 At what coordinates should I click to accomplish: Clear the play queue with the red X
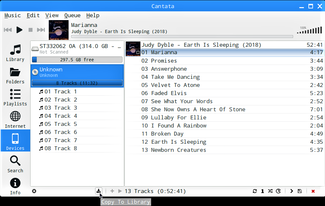[313, 191]
